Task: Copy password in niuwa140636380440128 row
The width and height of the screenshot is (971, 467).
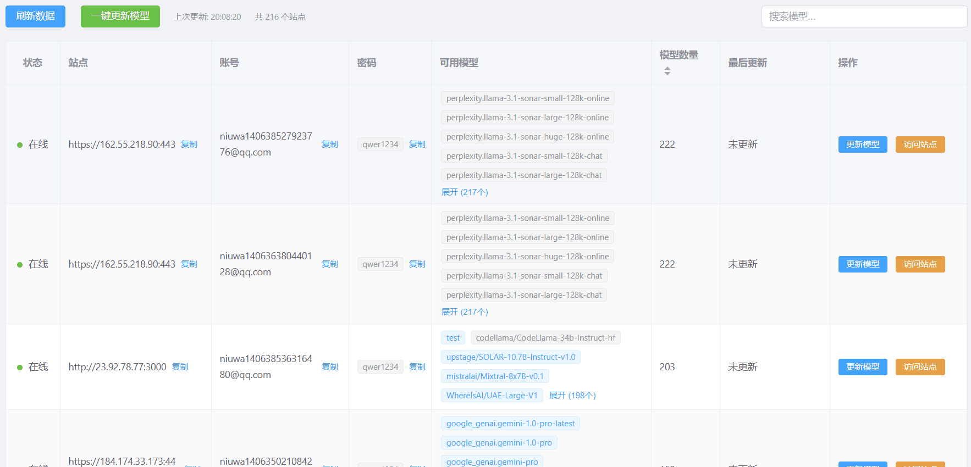Action: point(417,264)
